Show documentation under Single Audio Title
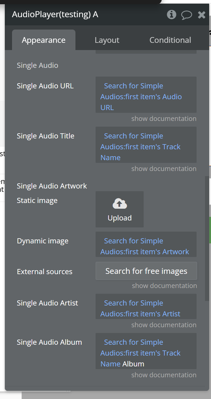 click(164, 169)
